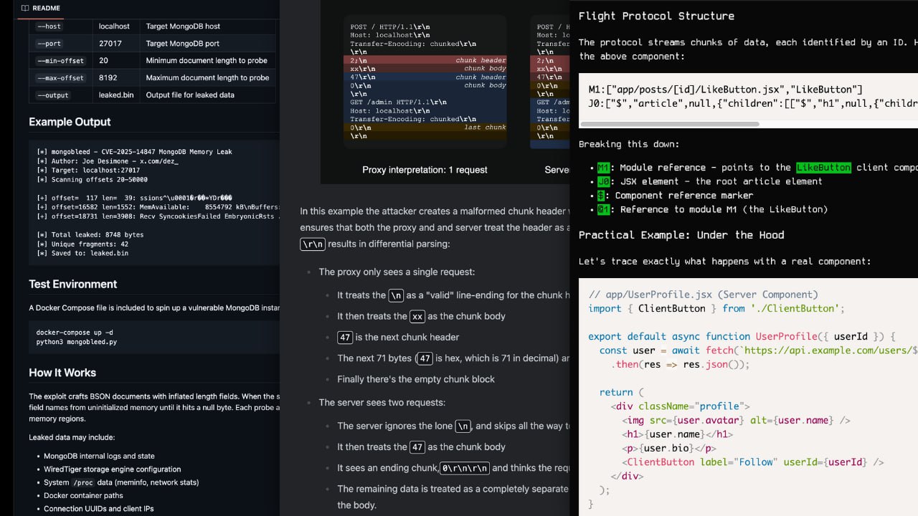Click 'Connection UUIDs and client IPs' bullet
The width and height of the screenshot is (918, 516).
(x=99, y=509)
